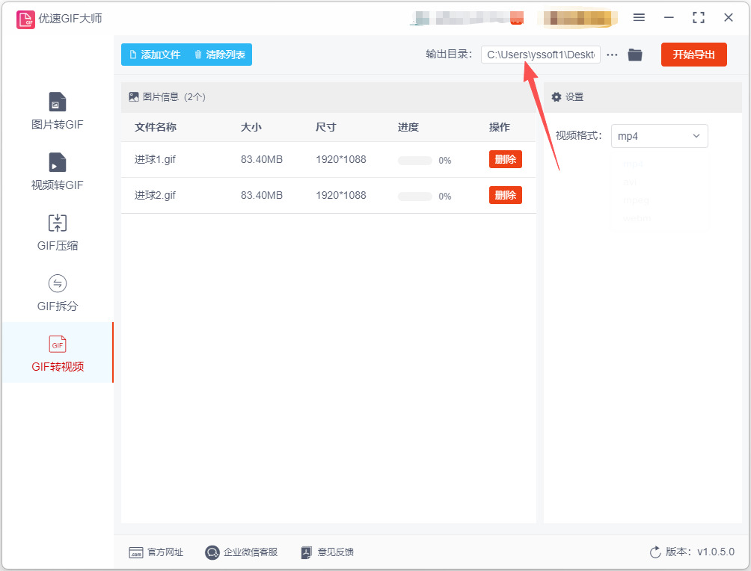The image size is (751, 571).
Task: Click progress bar of 进球2.gif
Action: (415, 197)
